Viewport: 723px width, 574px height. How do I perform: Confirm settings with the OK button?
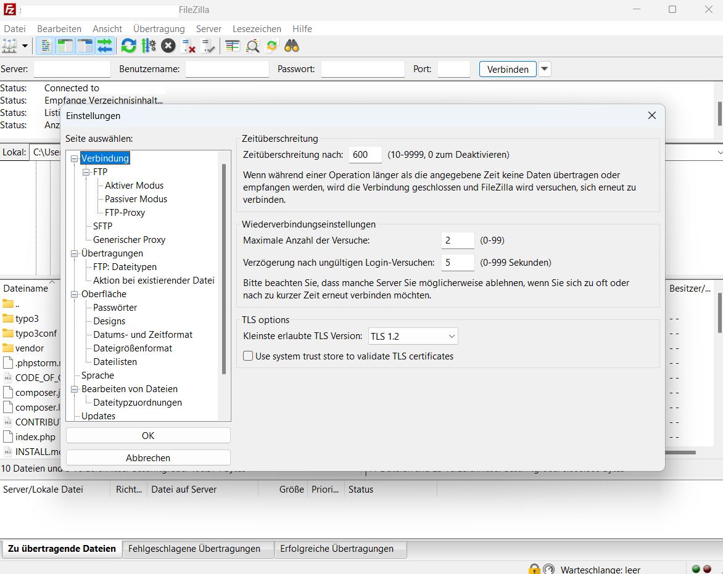(148, 435)
